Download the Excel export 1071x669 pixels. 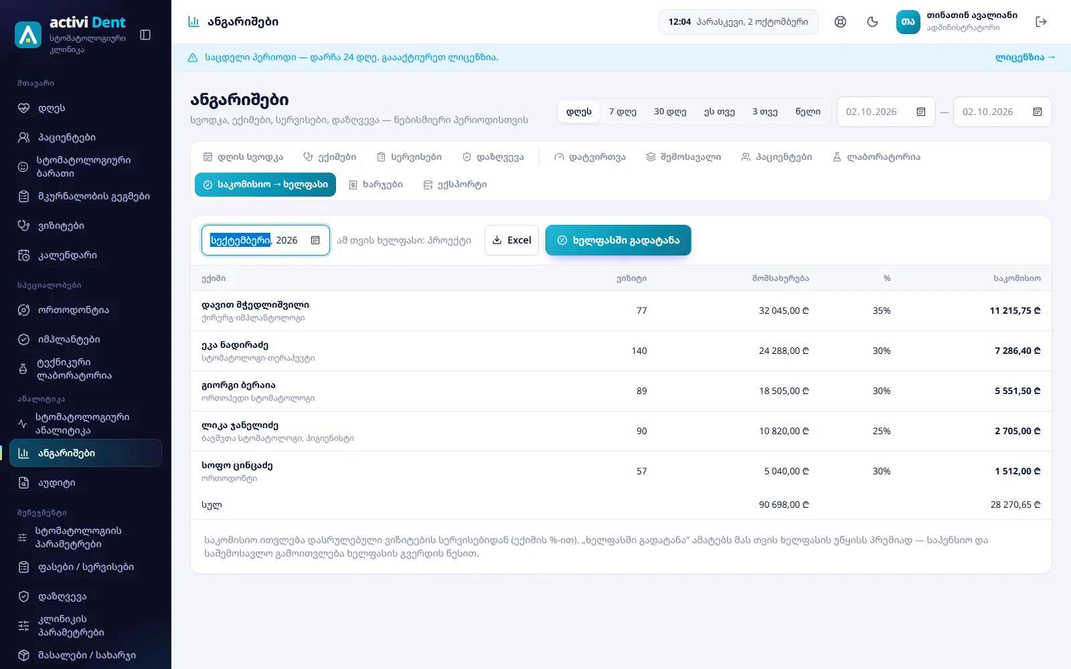pyautogui.click(x=512, y=240)
